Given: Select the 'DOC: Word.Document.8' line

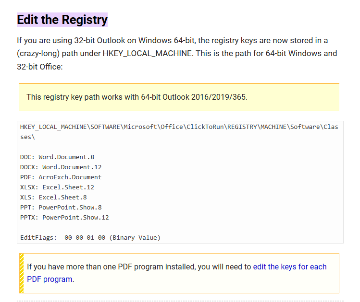Looking at the screenshot, I should point(57,157).
